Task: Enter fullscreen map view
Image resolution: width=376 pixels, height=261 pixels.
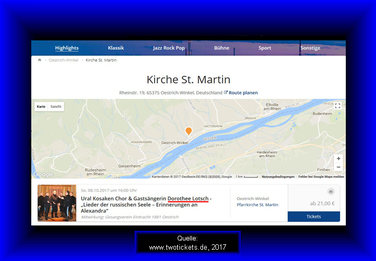Action: tap(337, 106)
